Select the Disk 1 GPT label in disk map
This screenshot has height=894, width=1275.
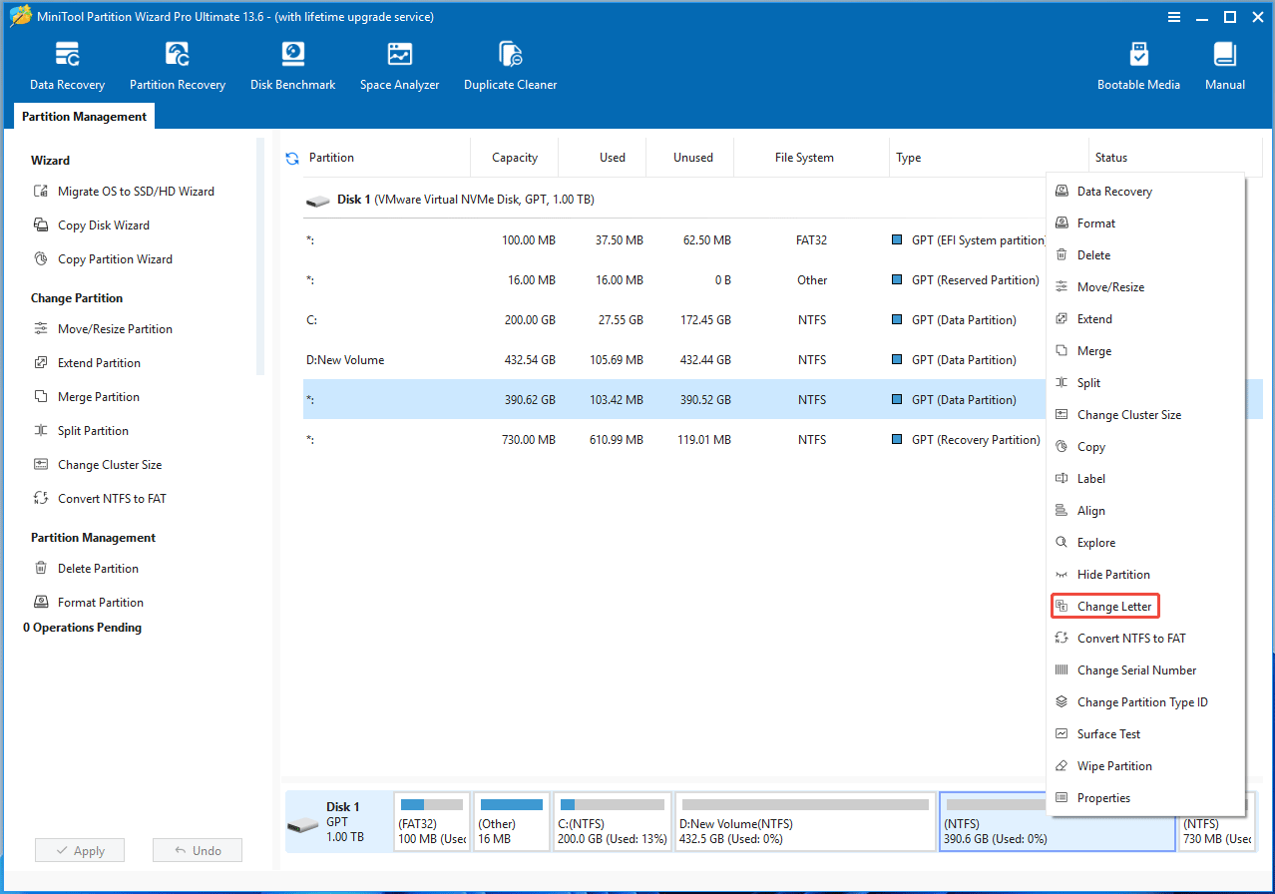[x=337, y=822]
